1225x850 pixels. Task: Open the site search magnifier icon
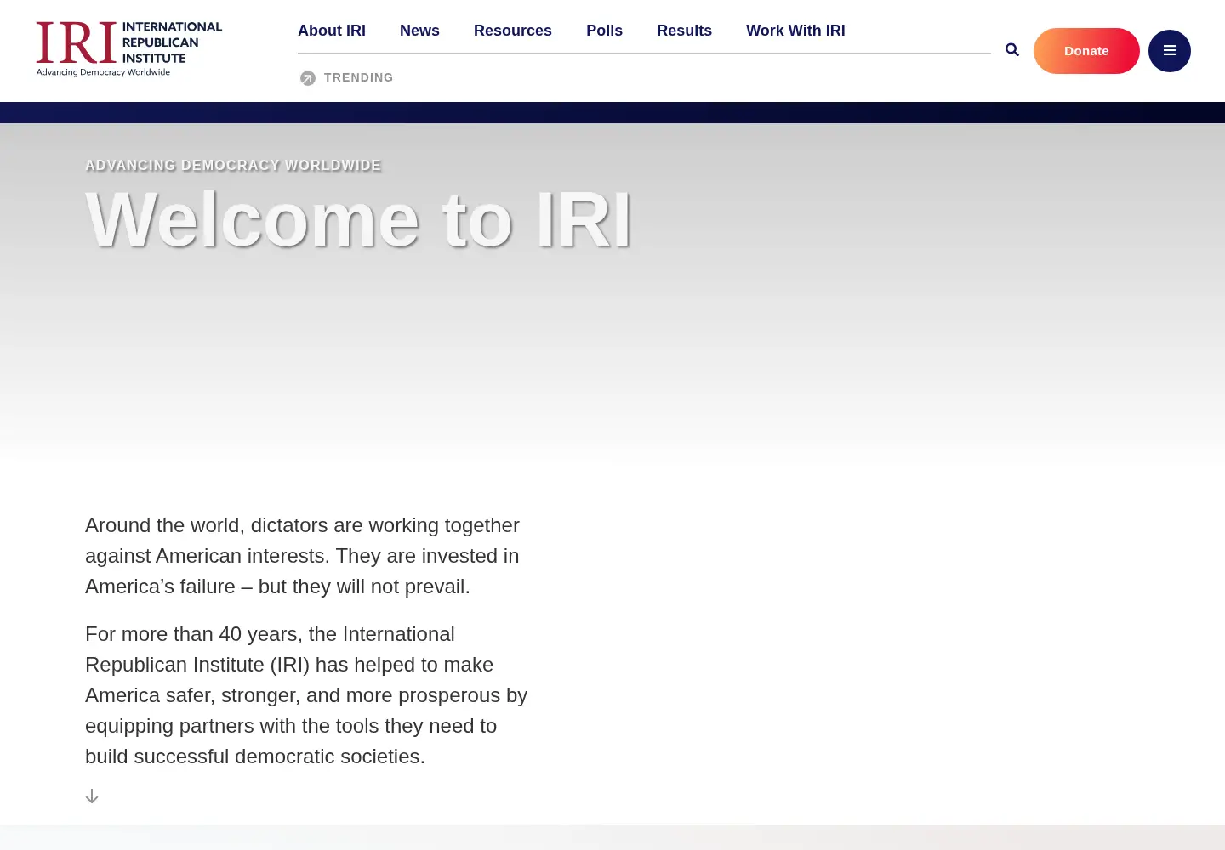[x=1012, y=50]
